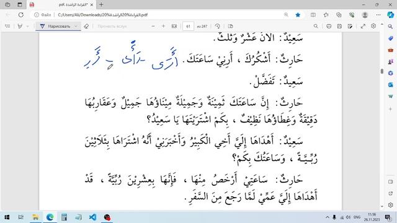The height and width of the screenshot is (223, 397).
Task: Add a sidebar app with plus
Action: tap(391, 109)
